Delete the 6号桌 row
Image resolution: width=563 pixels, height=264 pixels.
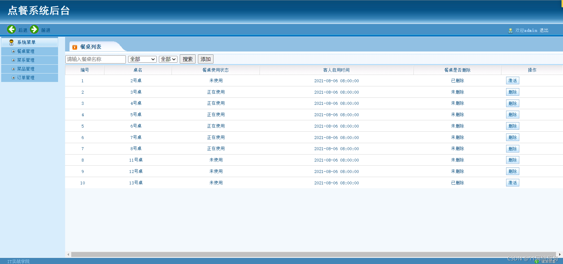click(x=513, y=126)
